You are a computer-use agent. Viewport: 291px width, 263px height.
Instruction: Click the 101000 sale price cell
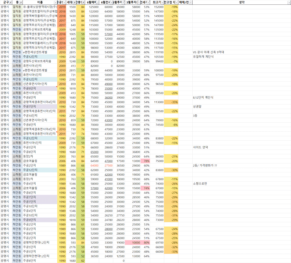click(x=92, y=34)
